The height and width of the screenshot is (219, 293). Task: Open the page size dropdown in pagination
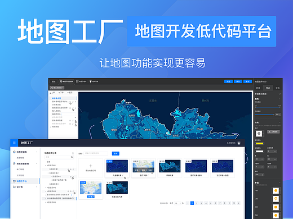pyautogui.click(x=178, y=203)
